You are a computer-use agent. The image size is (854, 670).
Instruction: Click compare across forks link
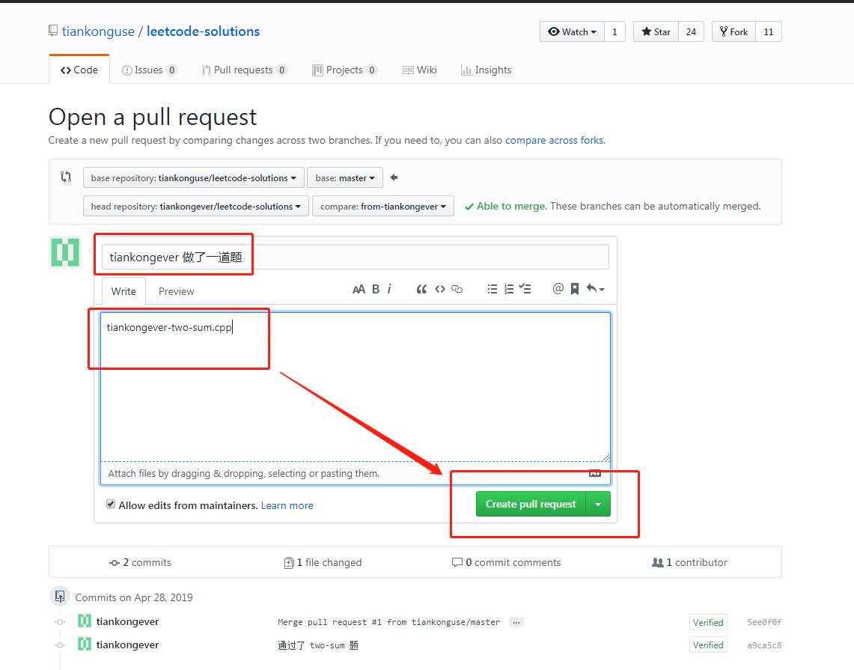555,140
